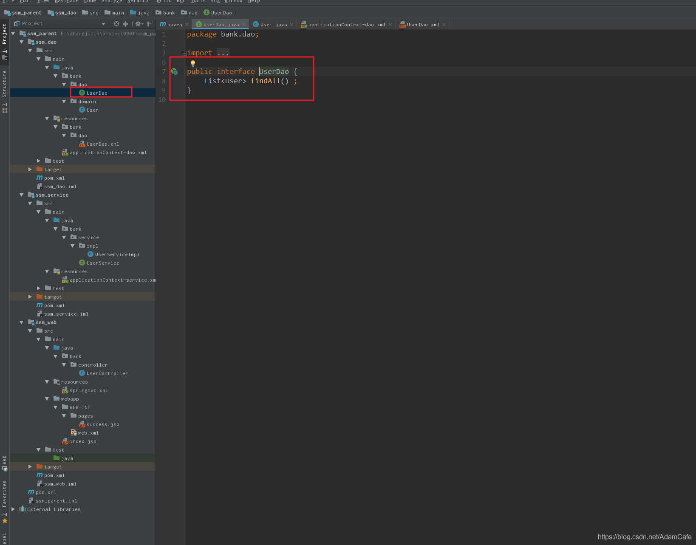Click findAll method name in editor

(x=265, y=81)
